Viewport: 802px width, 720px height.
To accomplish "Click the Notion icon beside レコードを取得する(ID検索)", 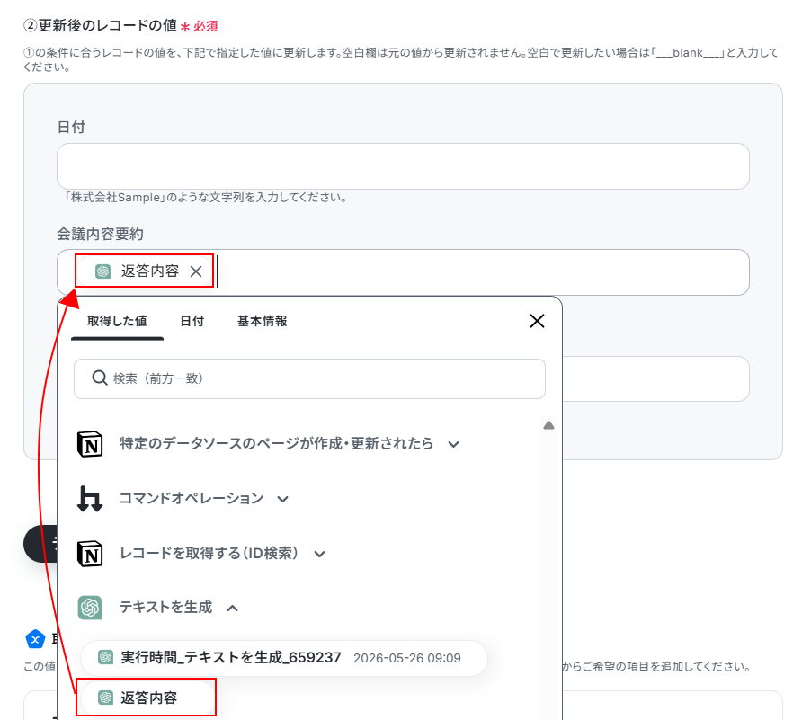I will click(x=90, y=554).
